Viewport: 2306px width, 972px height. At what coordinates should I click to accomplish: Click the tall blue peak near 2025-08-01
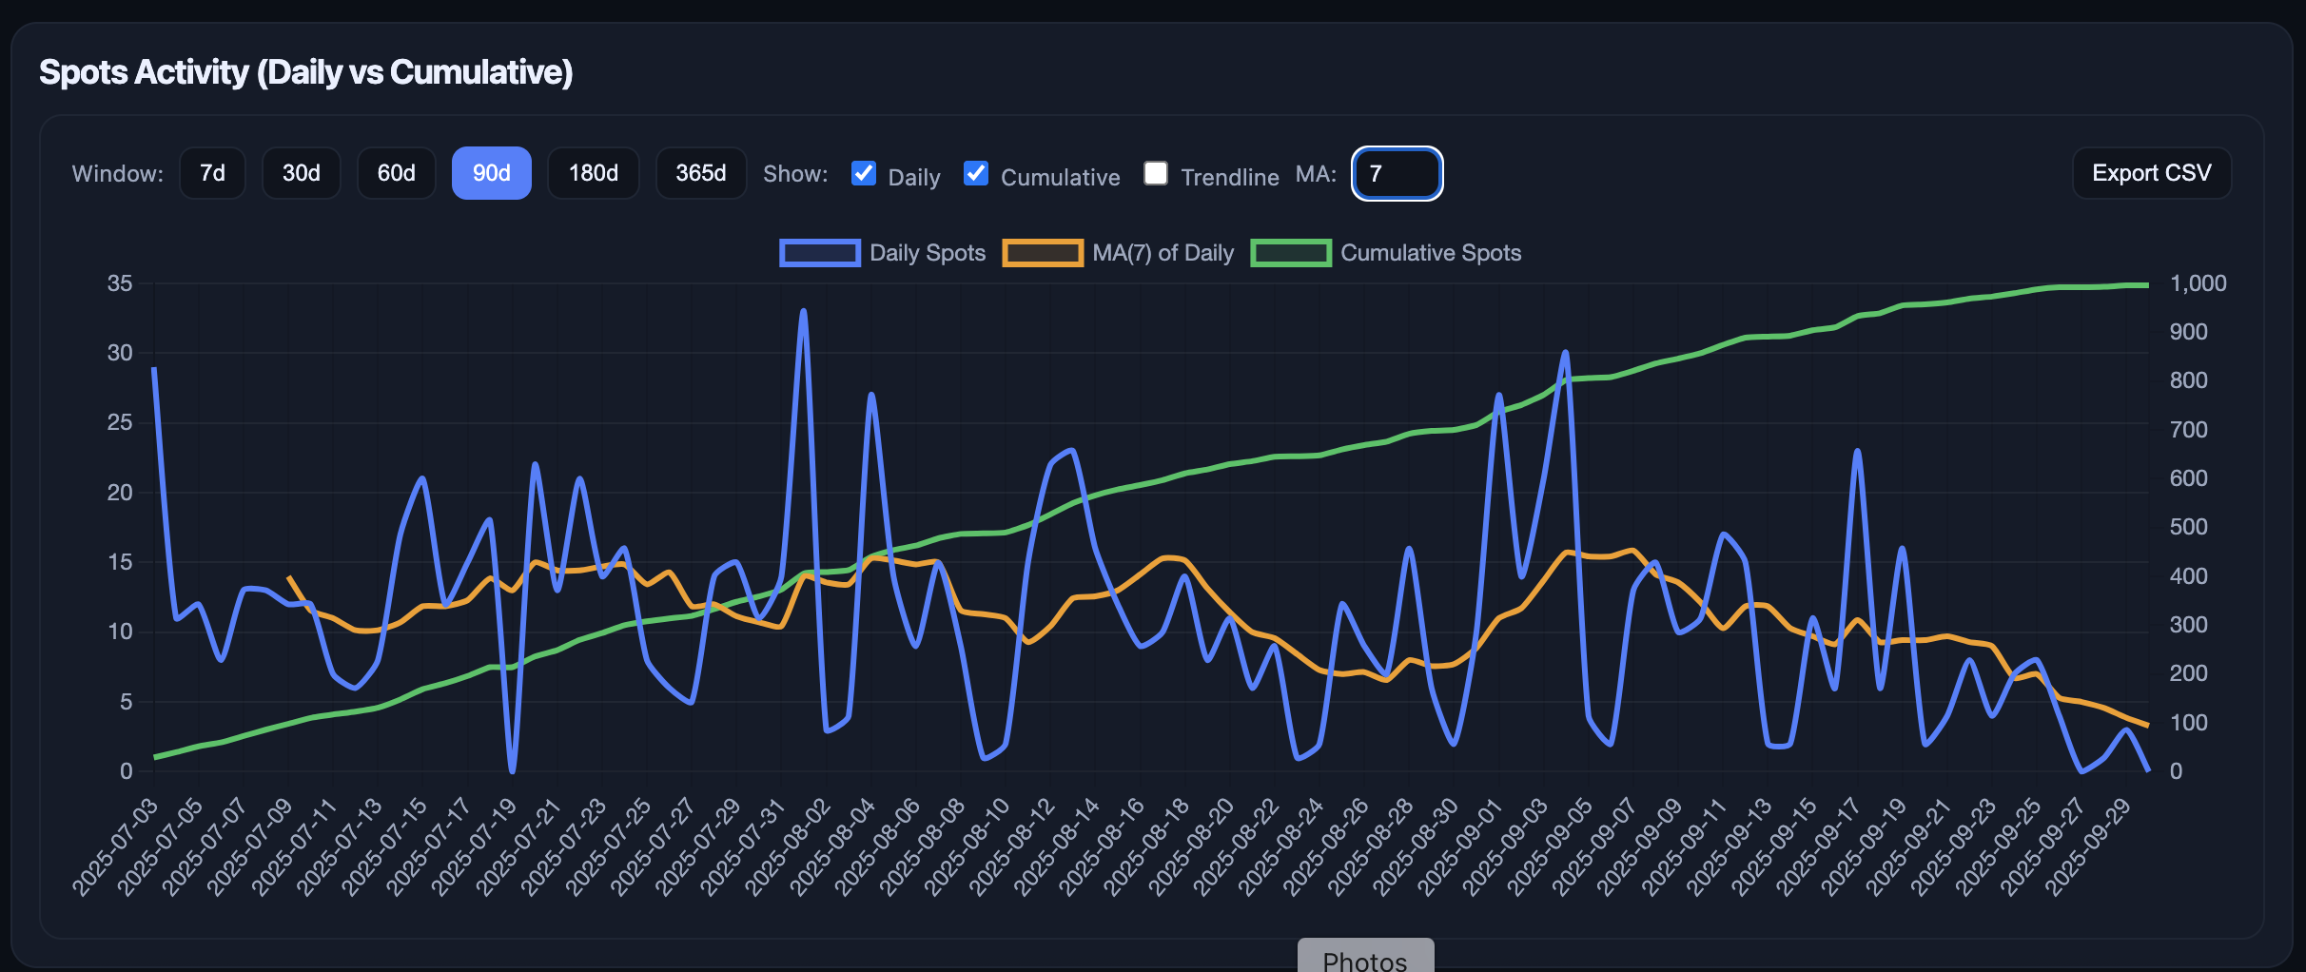(x=804, y=311)
